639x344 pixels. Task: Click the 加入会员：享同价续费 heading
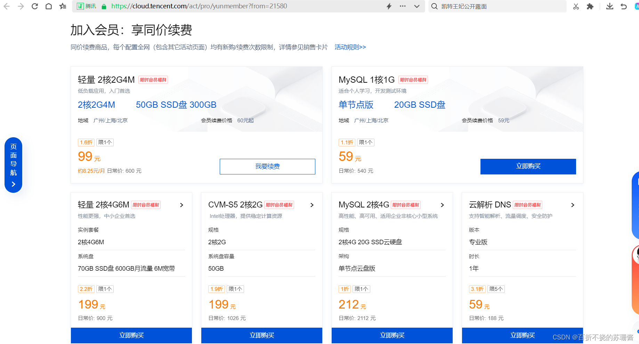coord(131,30)
